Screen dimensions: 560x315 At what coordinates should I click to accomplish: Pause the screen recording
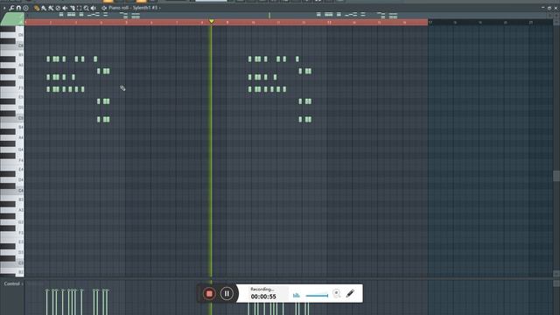pyautogui.click(x=227, y=294)
